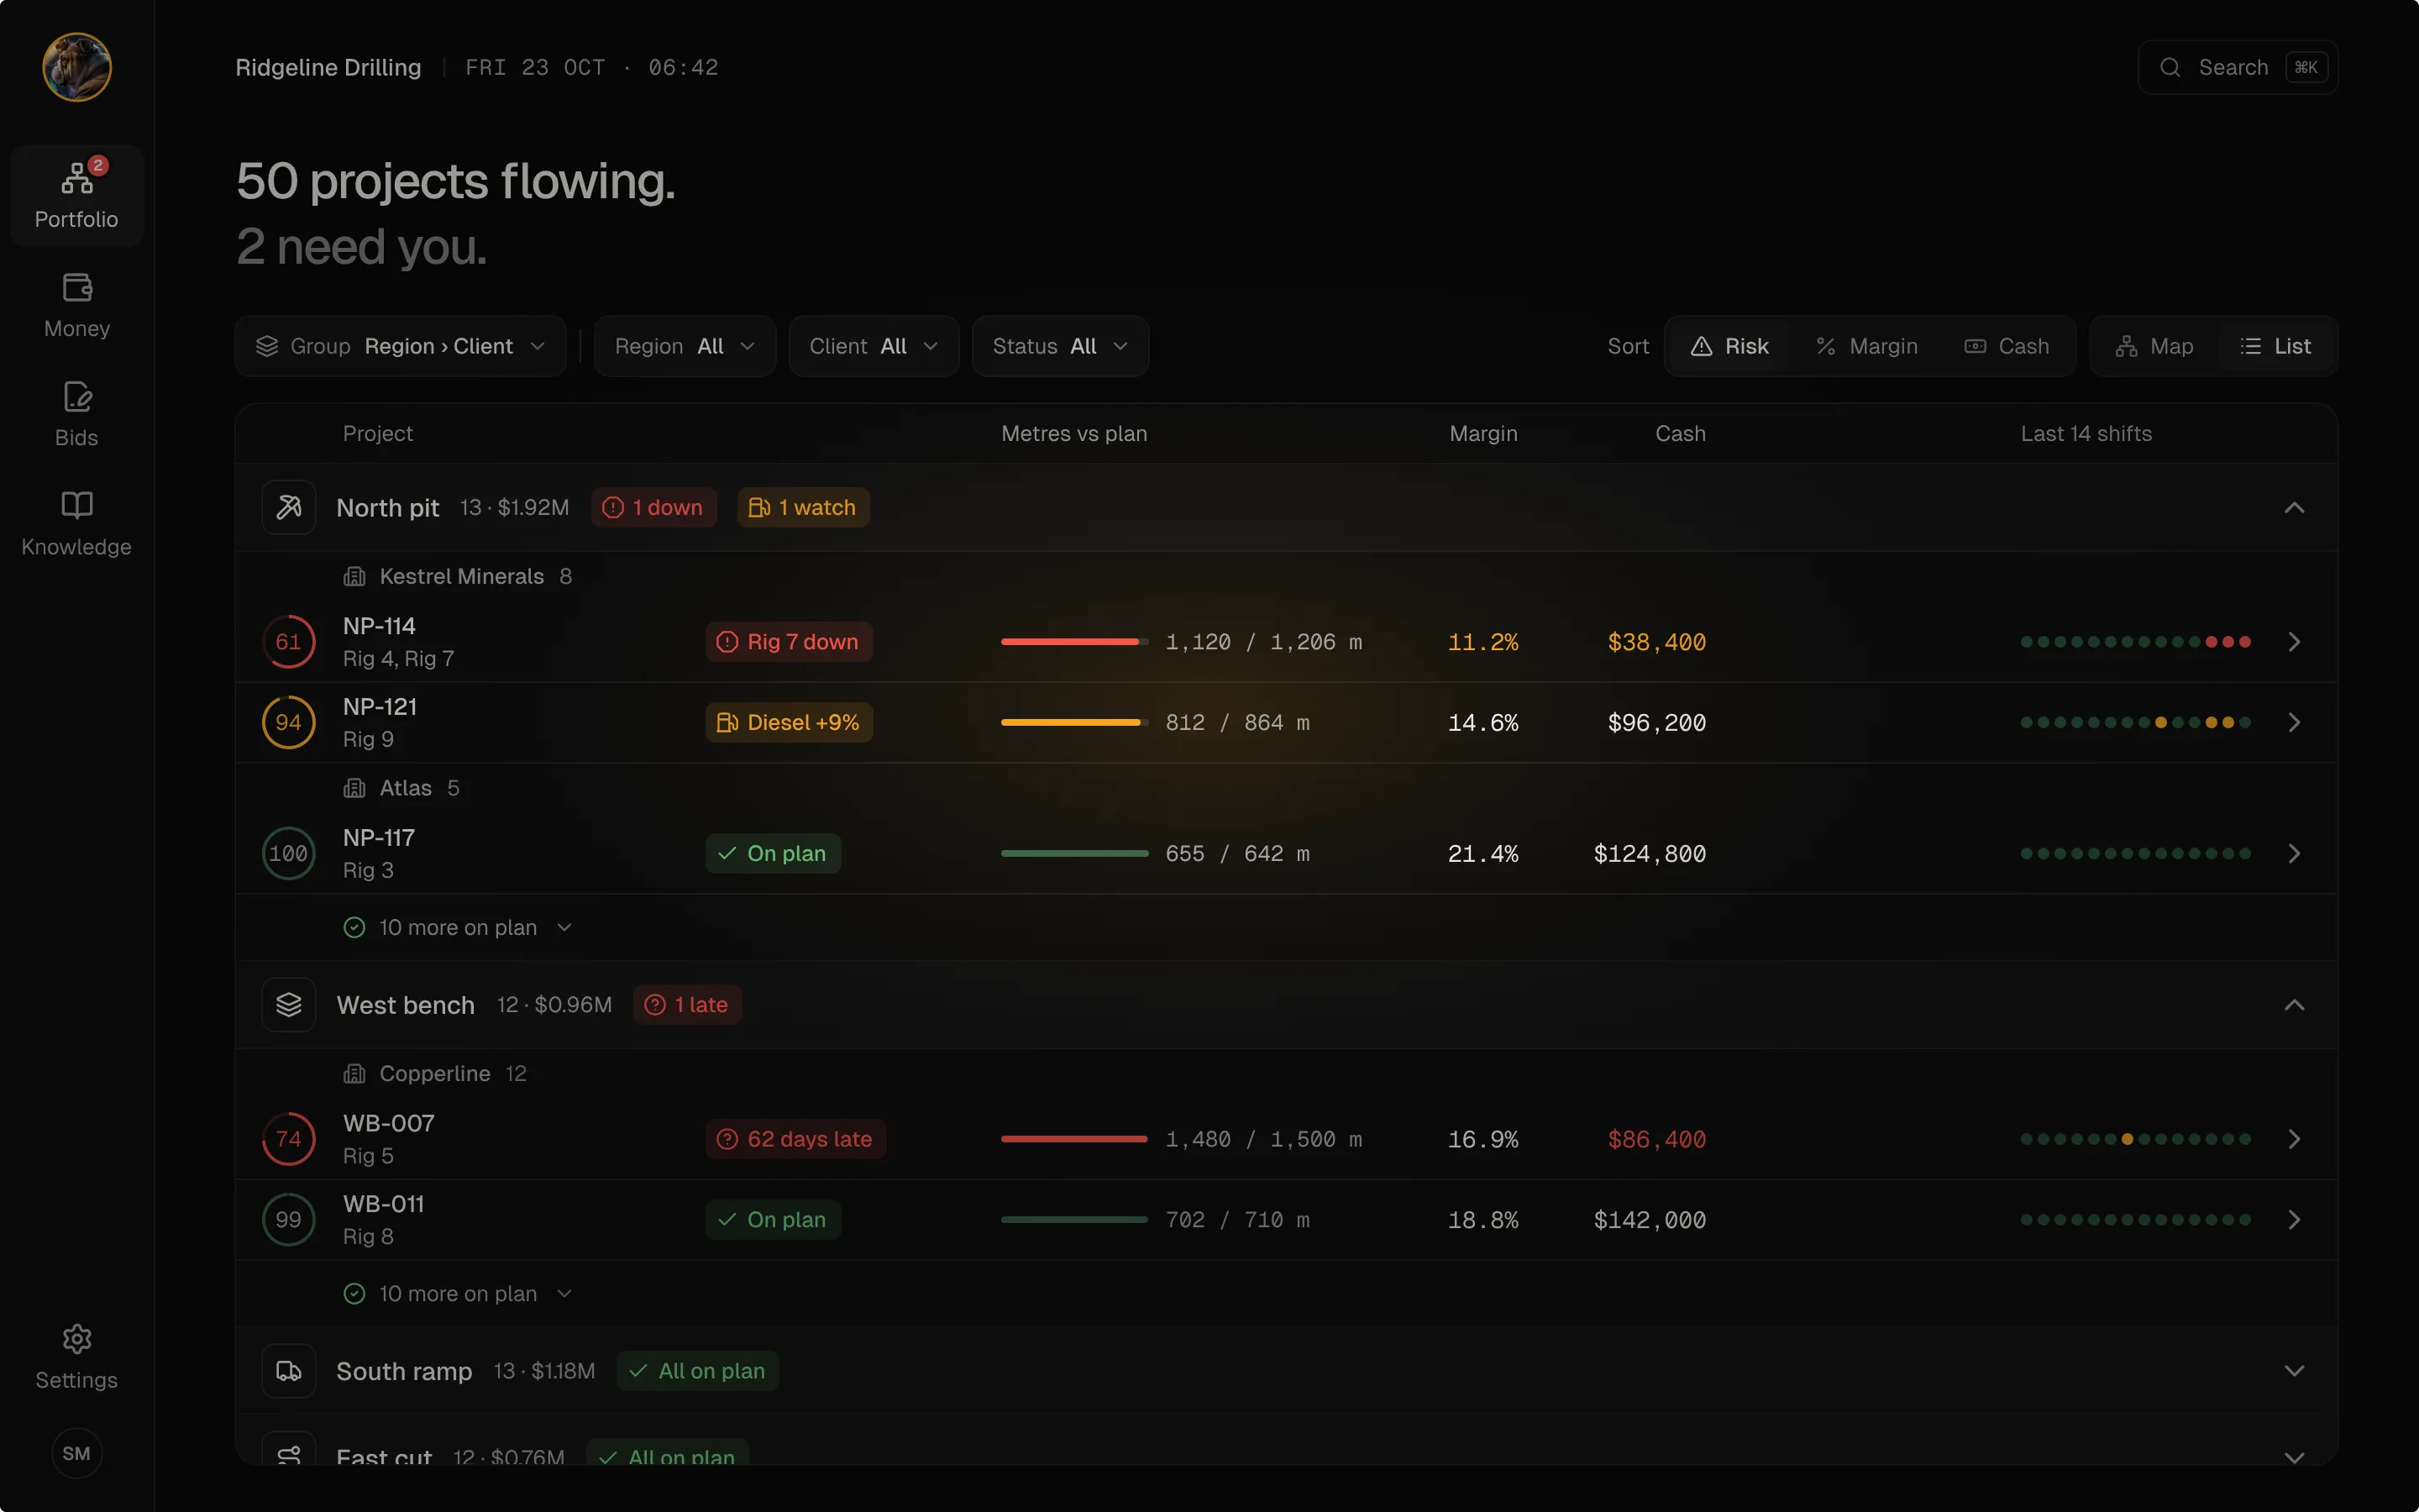
Task: Switch to List view
Action: click(x=2276, y=346)
